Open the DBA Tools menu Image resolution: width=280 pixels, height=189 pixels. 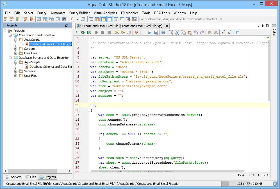click(162, 13)
